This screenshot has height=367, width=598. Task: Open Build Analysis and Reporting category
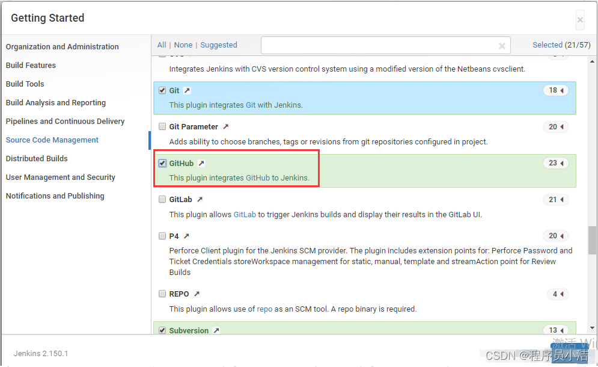tap(56, 103)
